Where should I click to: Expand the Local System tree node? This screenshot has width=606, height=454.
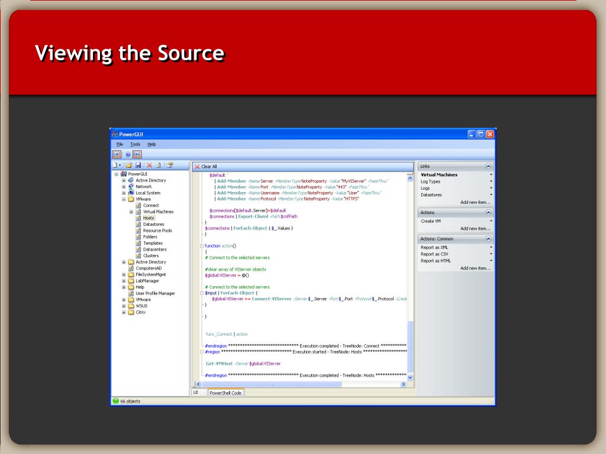pyautogui.click(x=124, y=193)
